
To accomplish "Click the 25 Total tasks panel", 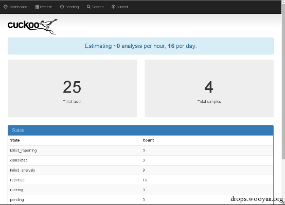I will [72, 88].
